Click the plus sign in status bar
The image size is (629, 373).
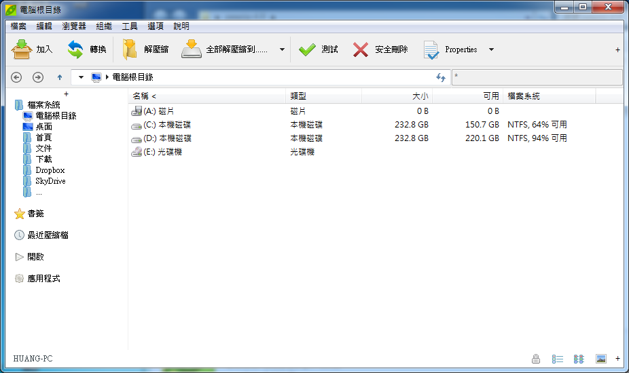(x=617, y=359)
